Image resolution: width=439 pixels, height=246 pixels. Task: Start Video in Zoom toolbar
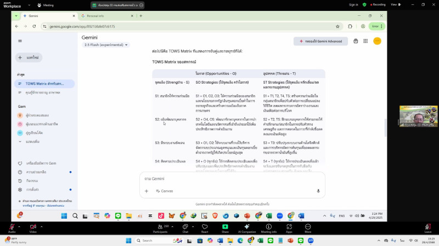[x=33, y=228]
